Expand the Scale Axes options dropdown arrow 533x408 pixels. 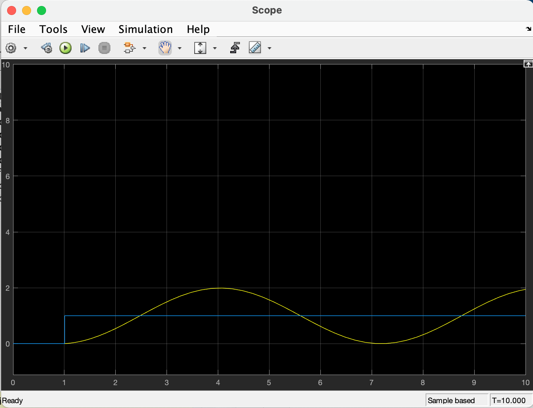point(215,48)
